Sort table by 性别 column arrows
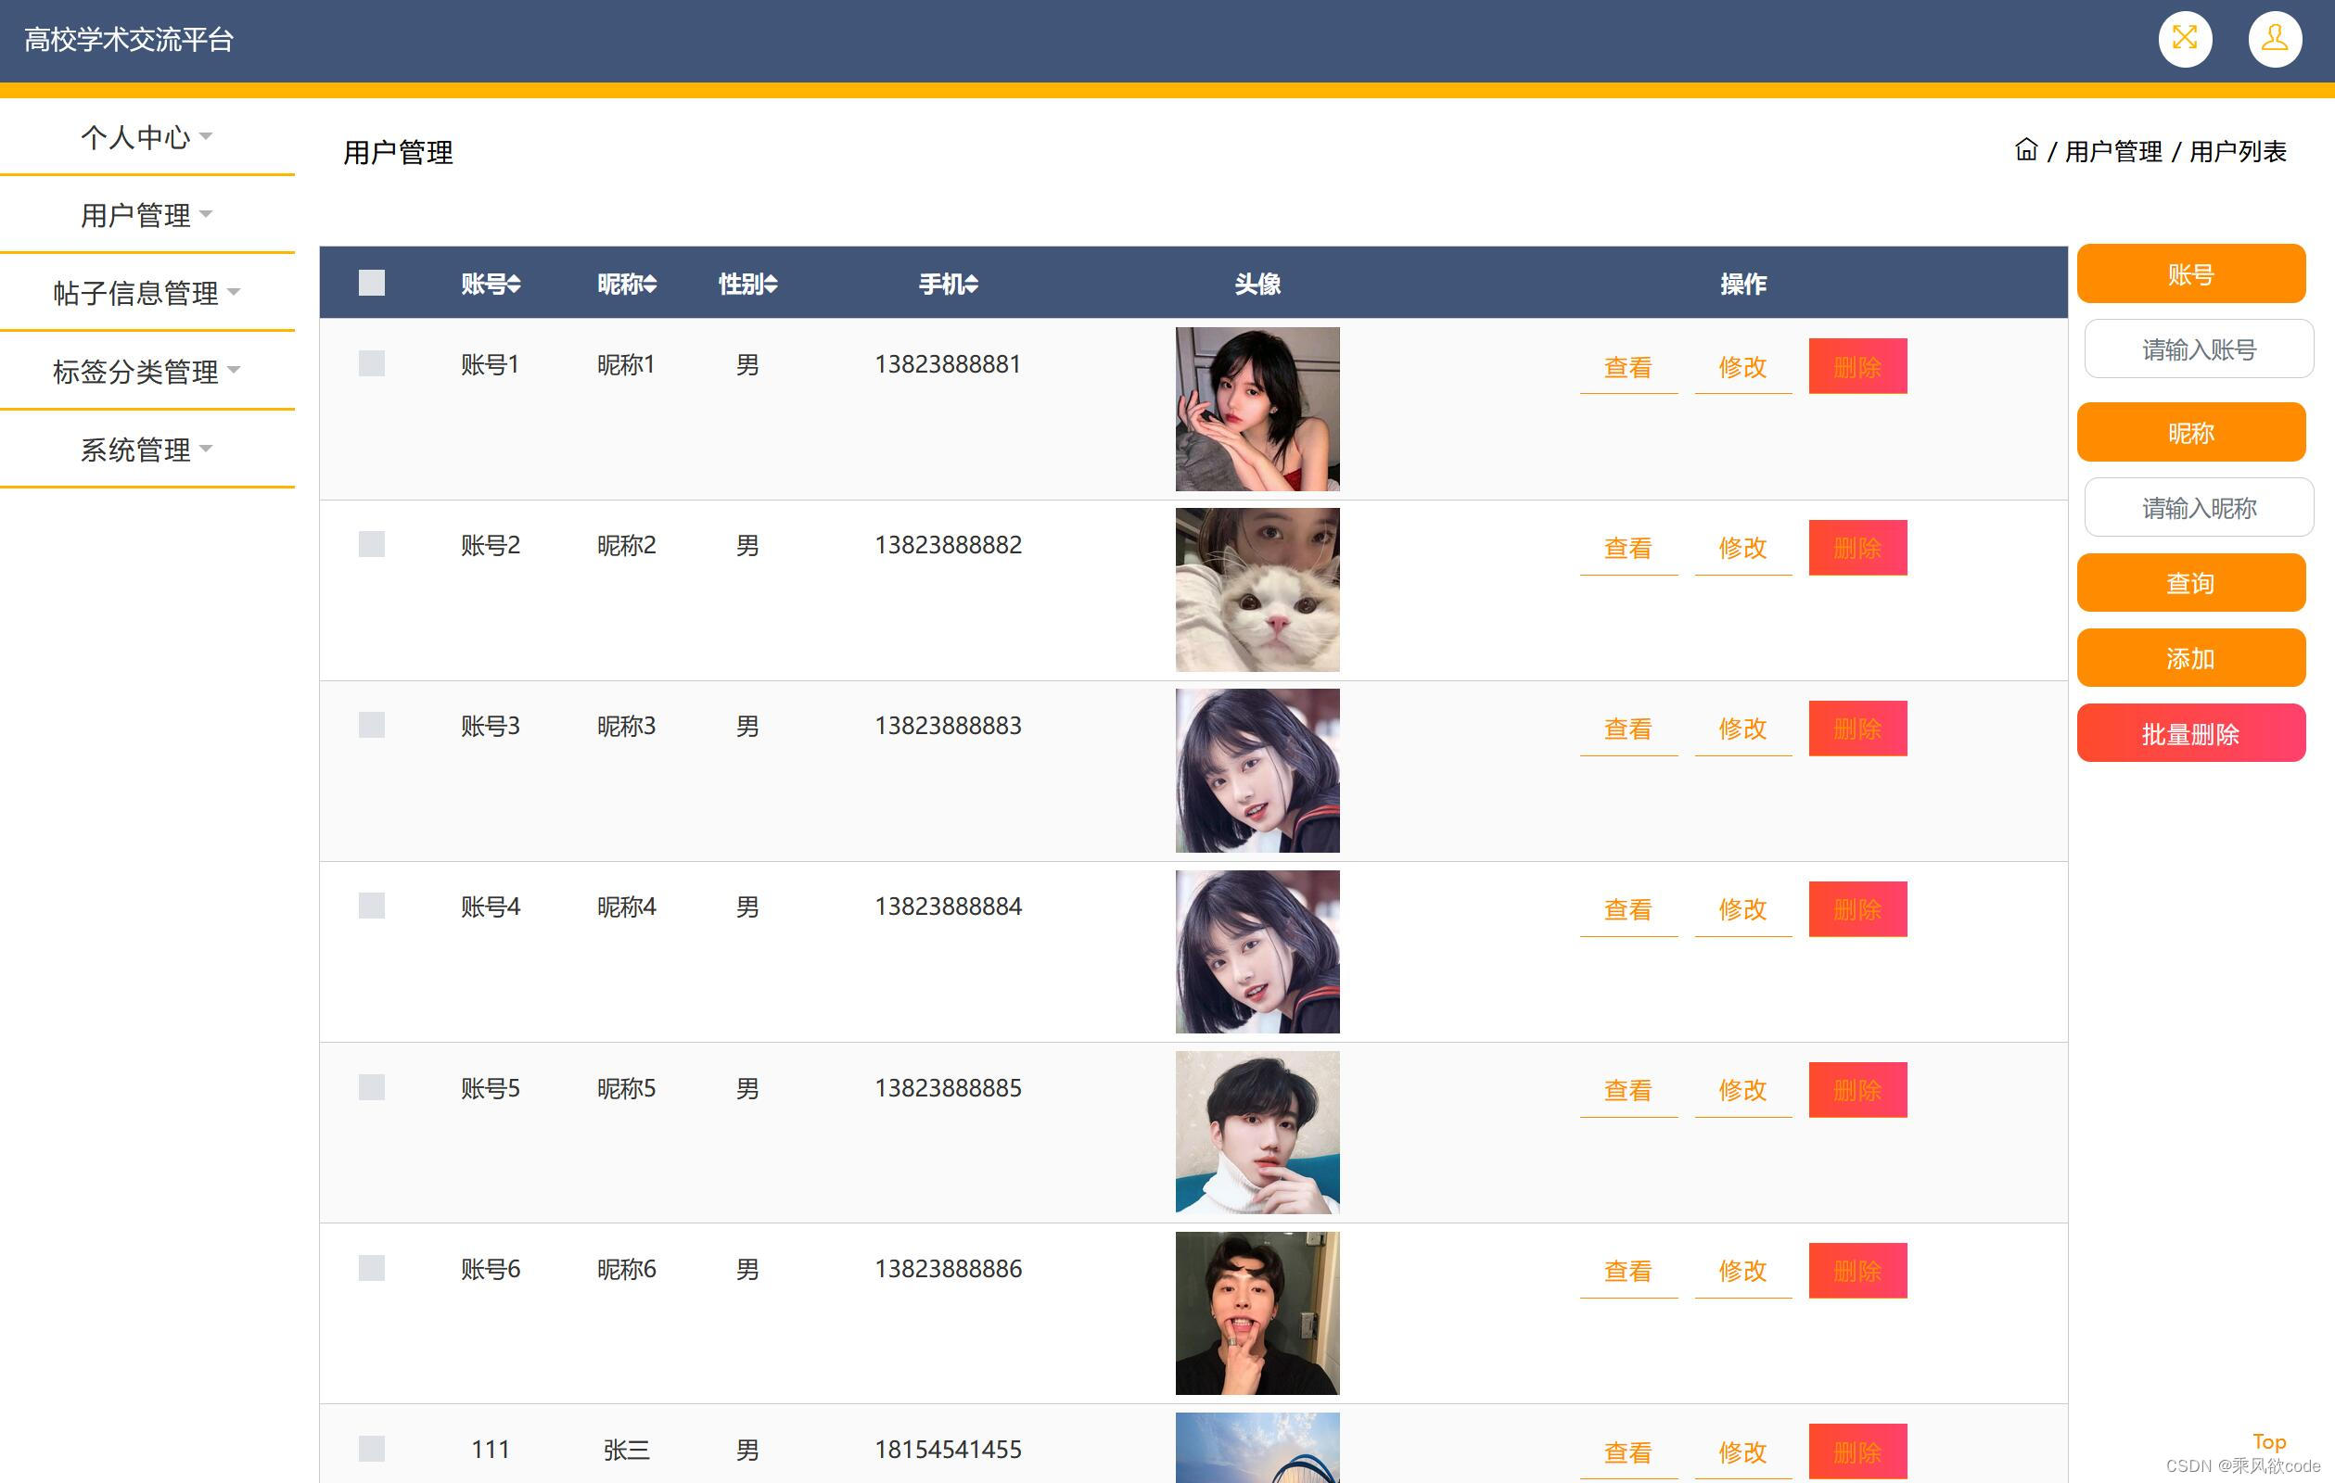This screenshot has height=1483, width=2335. point(771,284)
